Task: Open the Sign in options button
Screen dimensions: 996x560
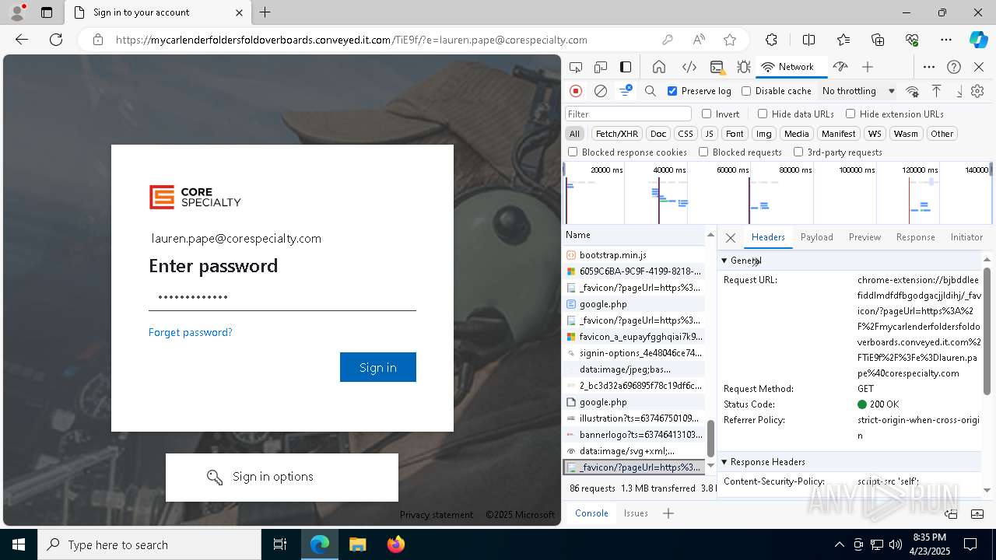Action: tap(282, 477)
